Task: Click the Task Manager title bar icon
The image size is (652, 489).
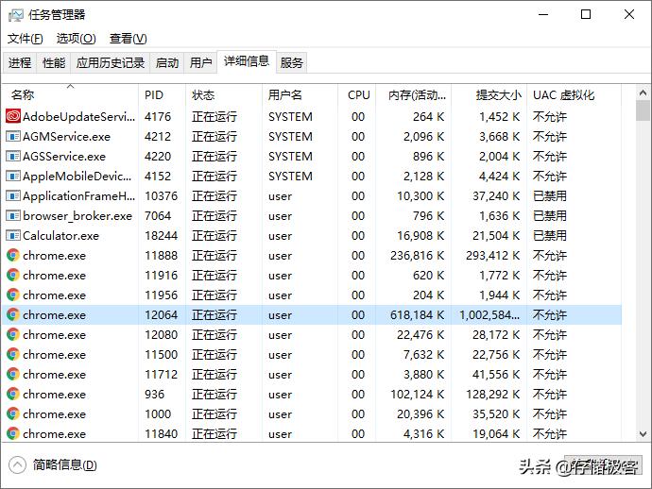Action: pos(16,15)
